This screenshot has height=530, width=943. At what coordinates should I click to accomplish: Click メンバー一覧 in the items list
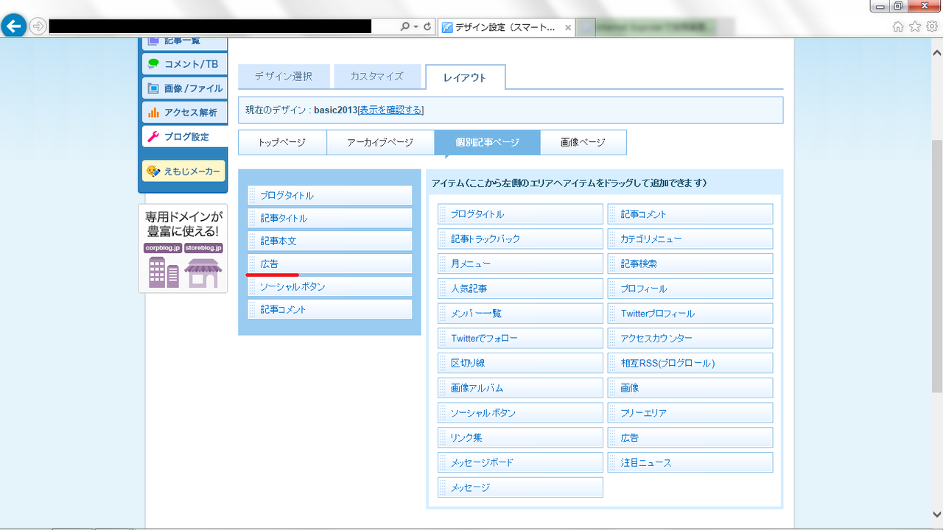click(520, 314)
